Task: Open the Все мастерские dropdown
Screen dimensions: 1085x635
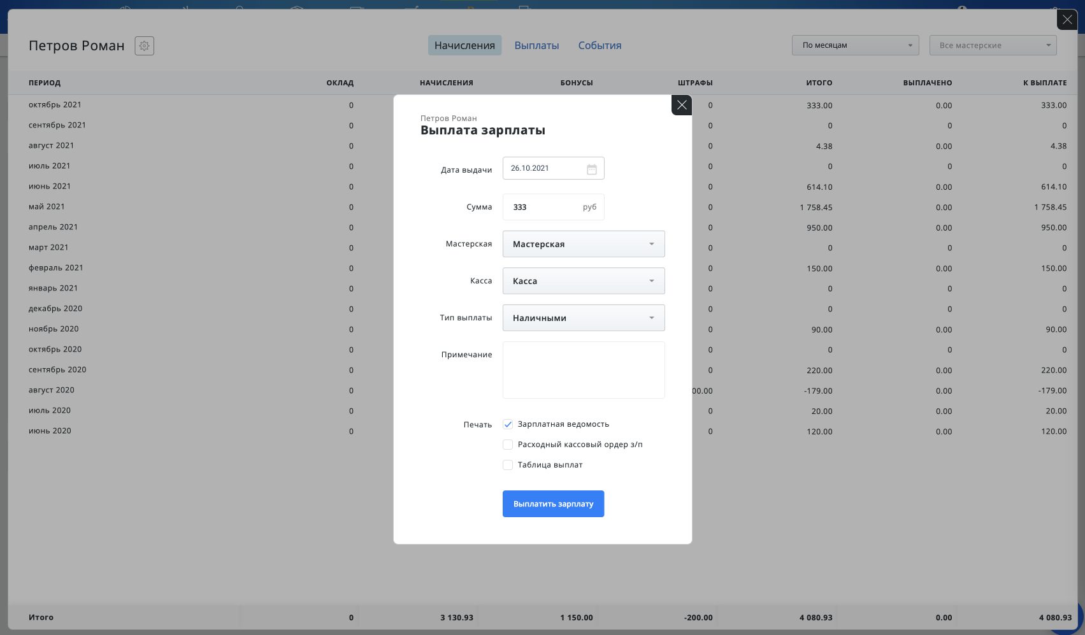Action: click(993, 45)
